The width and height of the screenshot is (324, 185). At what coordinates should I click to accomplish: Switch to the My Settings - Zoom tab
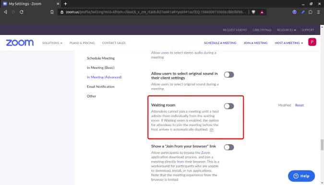31,4
